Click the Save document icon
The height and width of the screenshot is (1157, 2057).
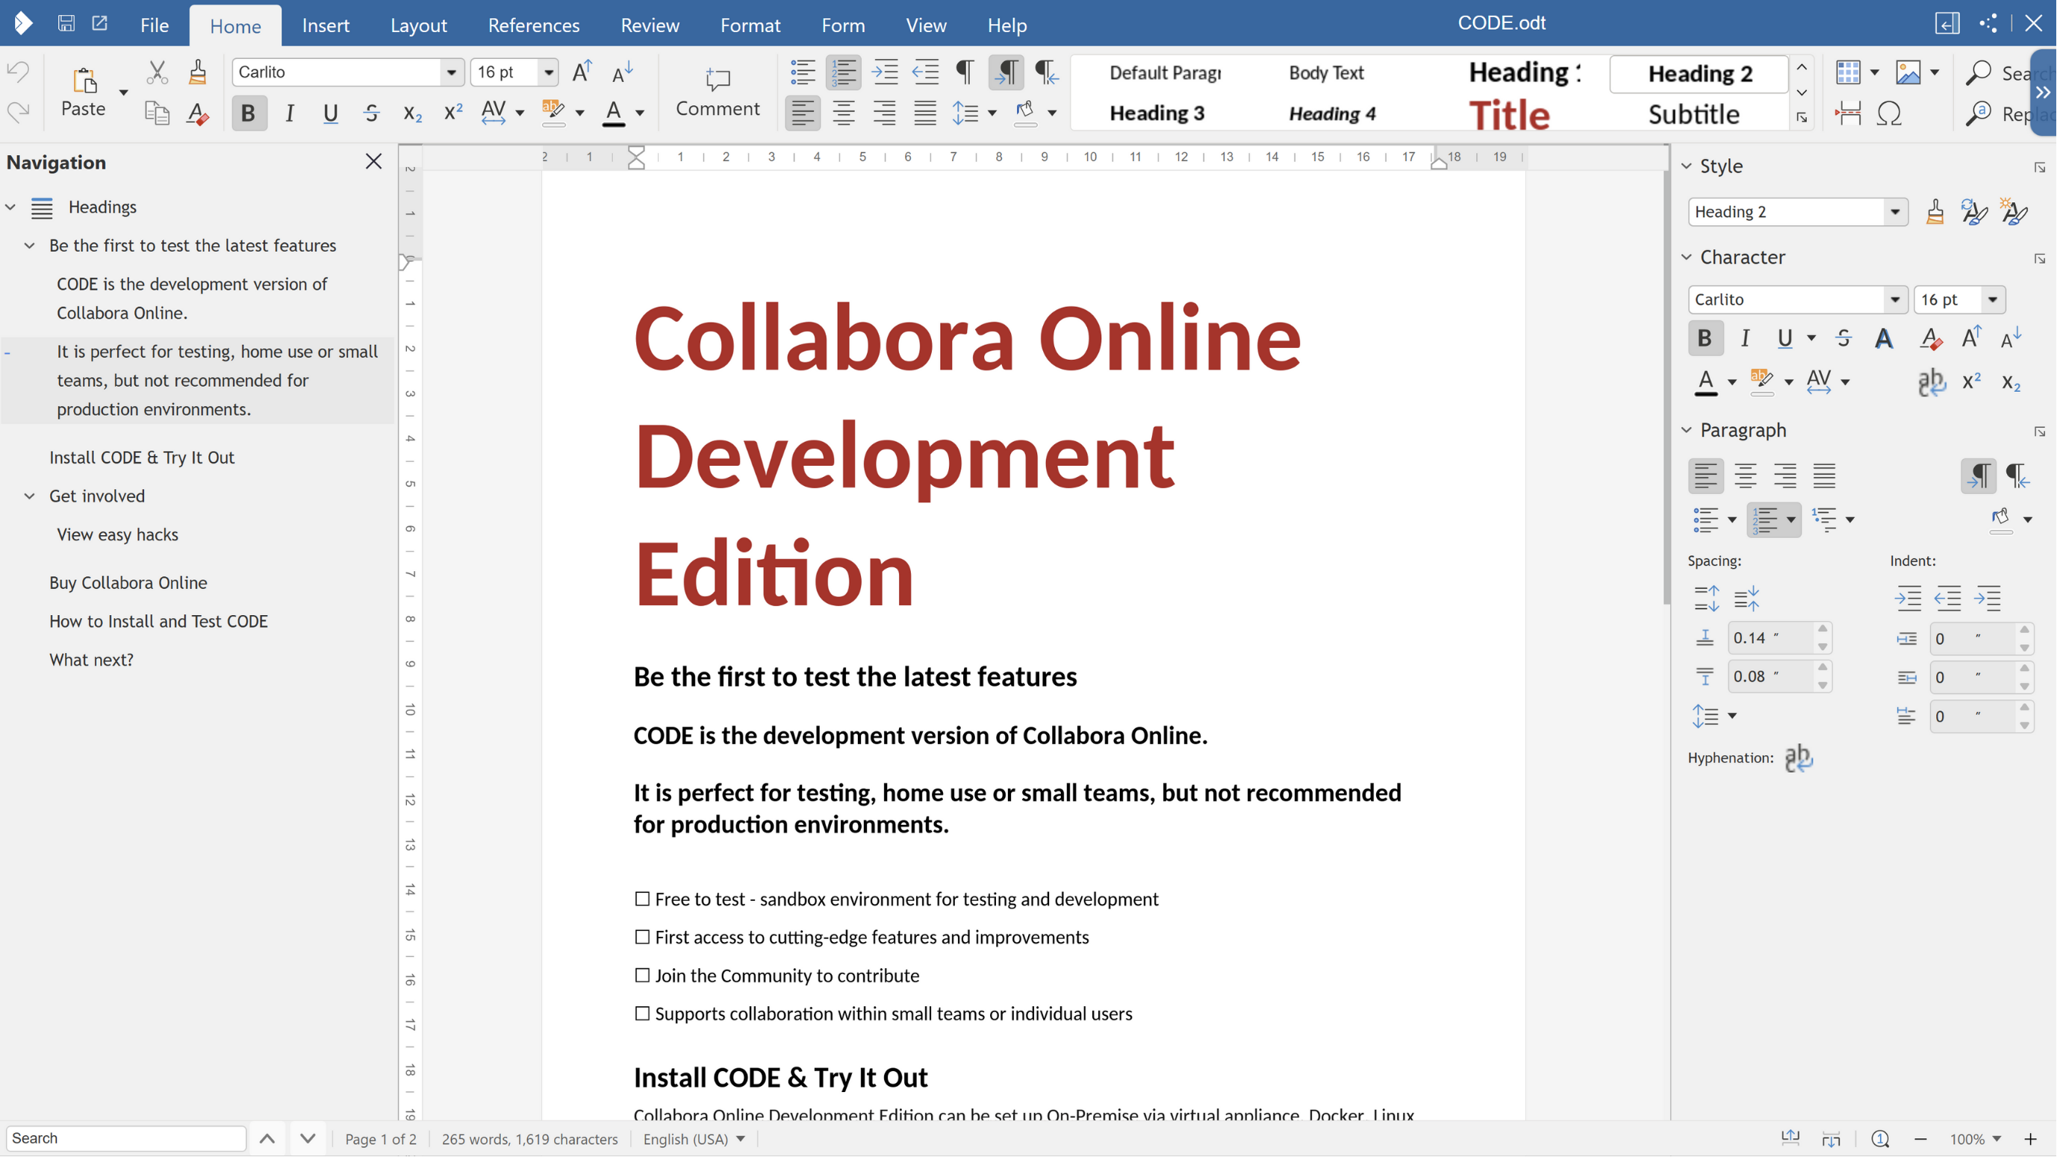point(66,24)
